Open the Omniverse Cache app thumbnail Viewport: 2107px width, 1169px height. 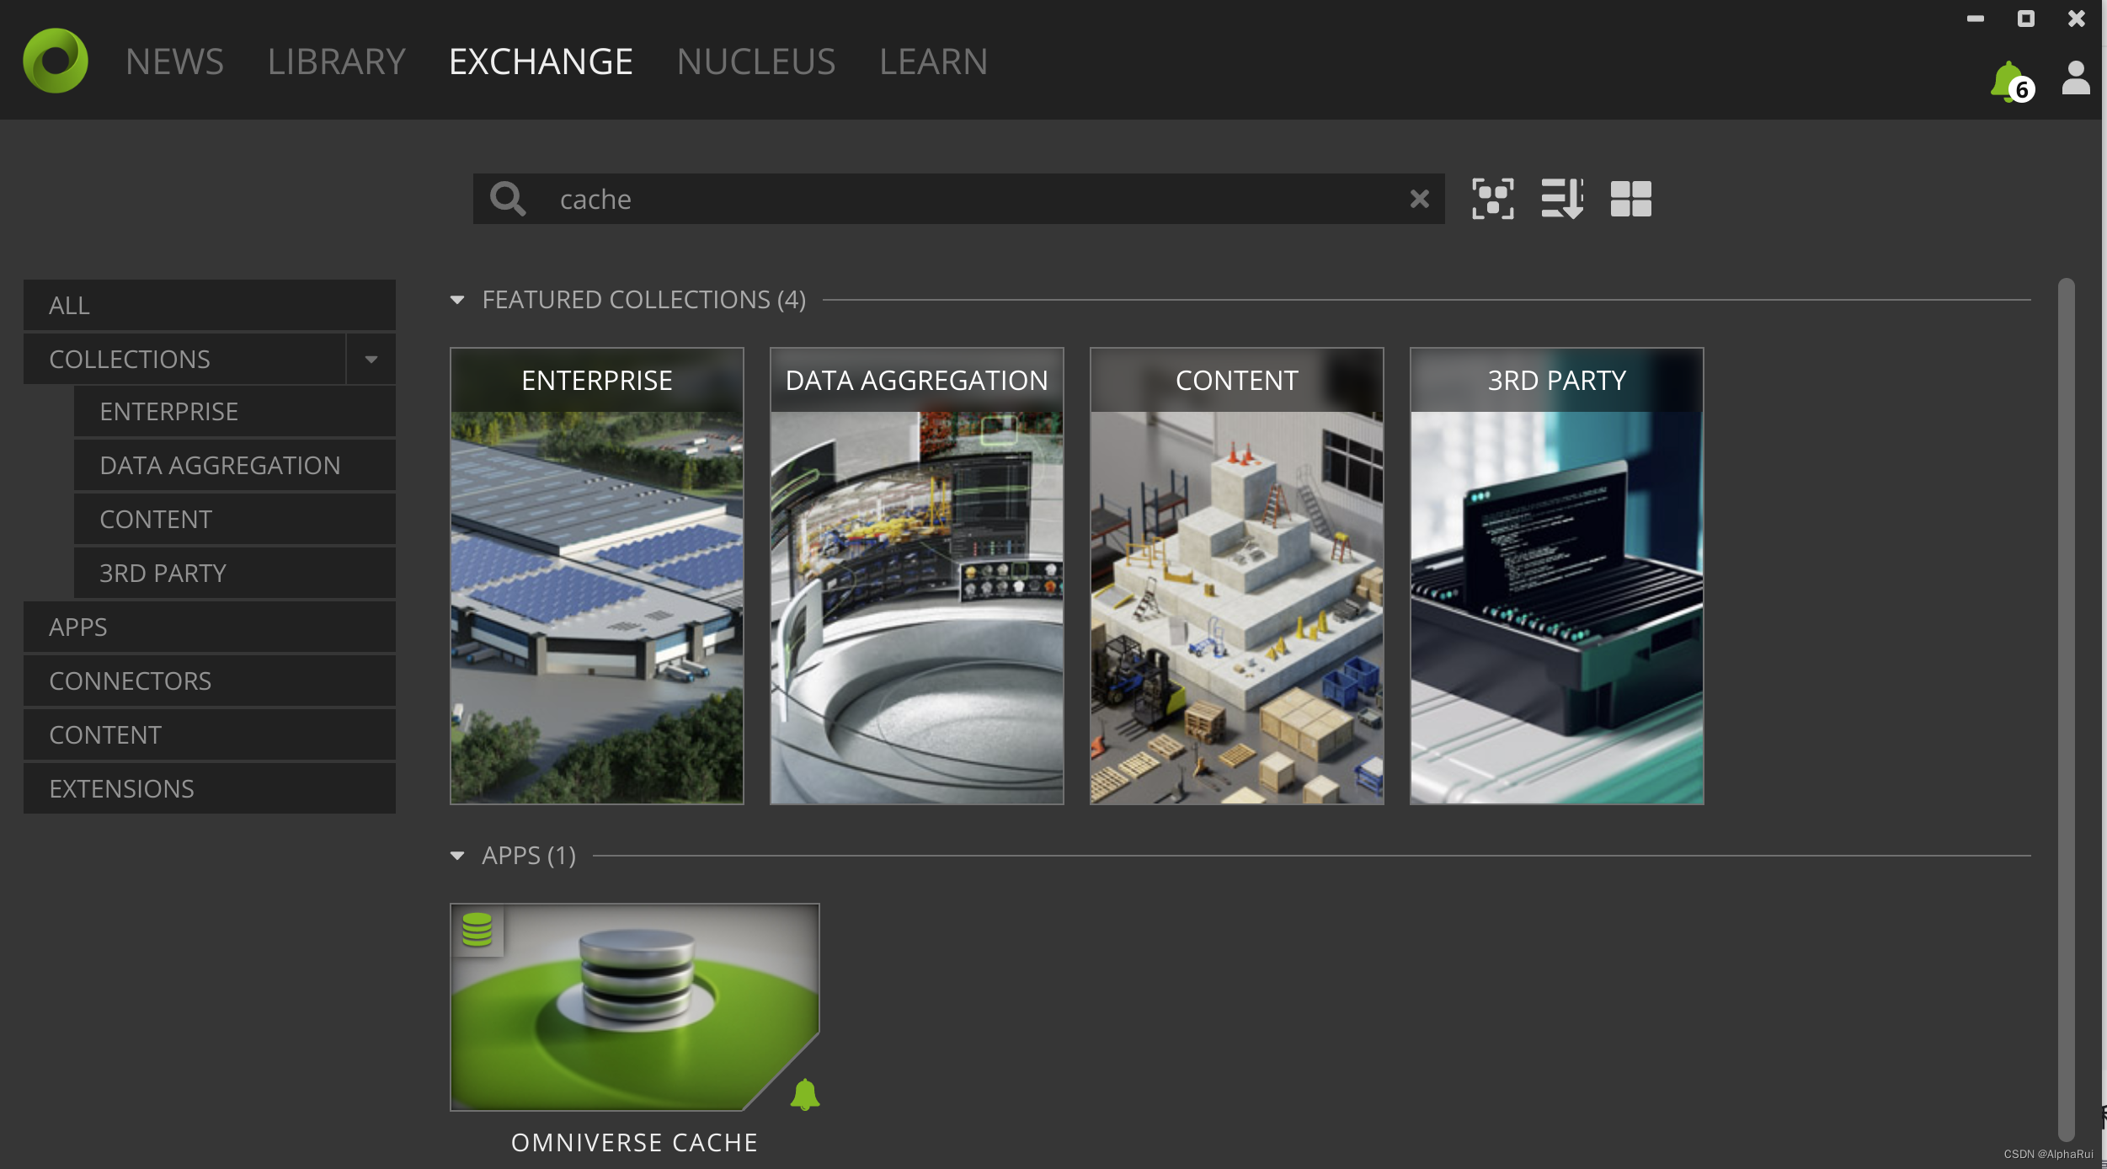[x=635, y=1007]
